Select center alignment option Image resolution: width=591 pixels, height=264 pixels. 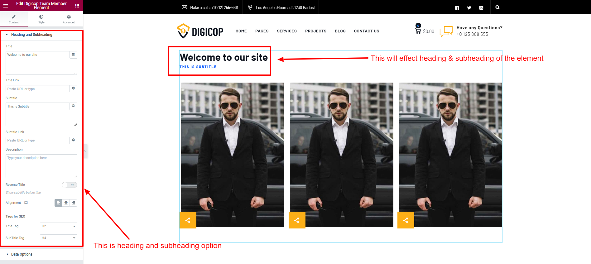click(66, 203)
